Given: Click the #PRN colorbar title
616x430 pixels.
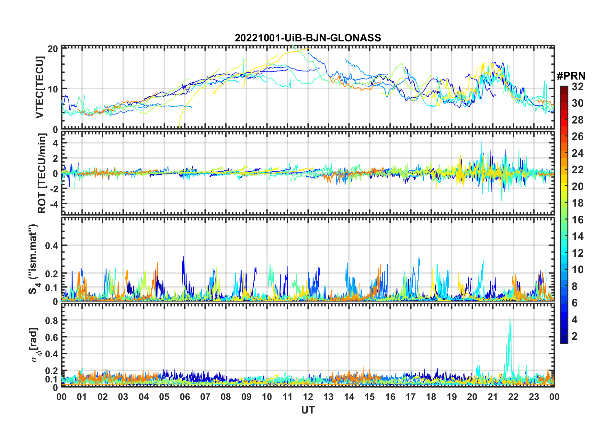Looking at the screenshot, I should [x=571, y=76].
